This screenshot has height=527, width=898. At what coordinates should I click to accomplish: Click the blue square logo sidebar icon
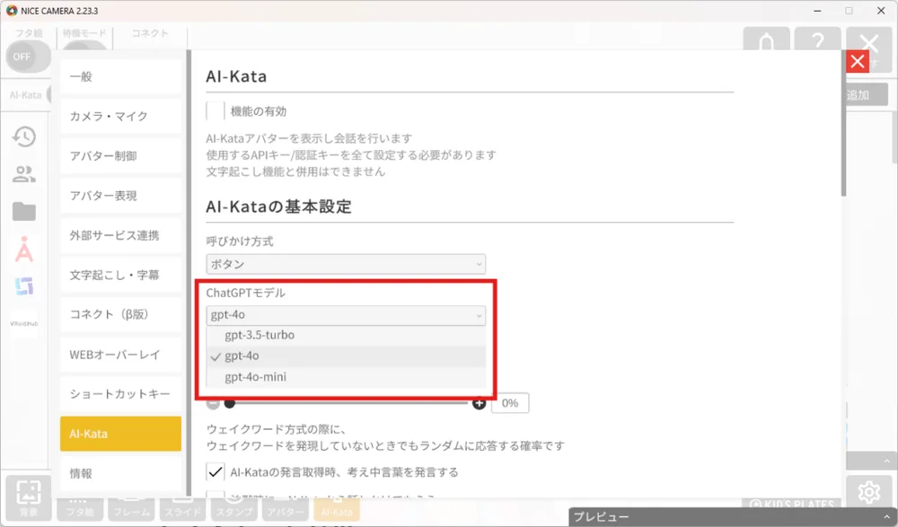pyautogui.click(x=24, y=285)
